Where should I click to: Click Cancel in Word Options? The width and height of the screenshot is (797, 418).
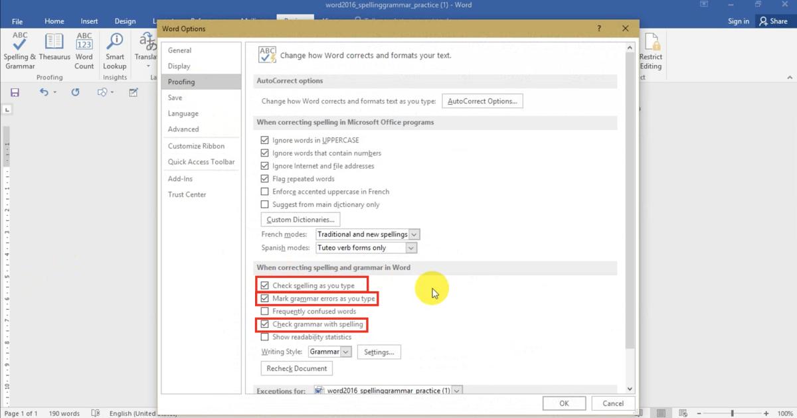pos(613,403)
